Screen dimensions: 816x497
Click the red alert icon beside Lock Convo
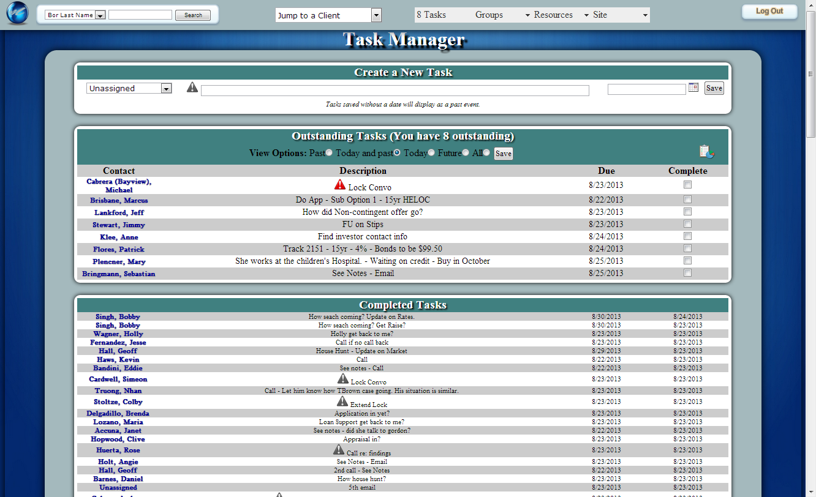(339, 185)
